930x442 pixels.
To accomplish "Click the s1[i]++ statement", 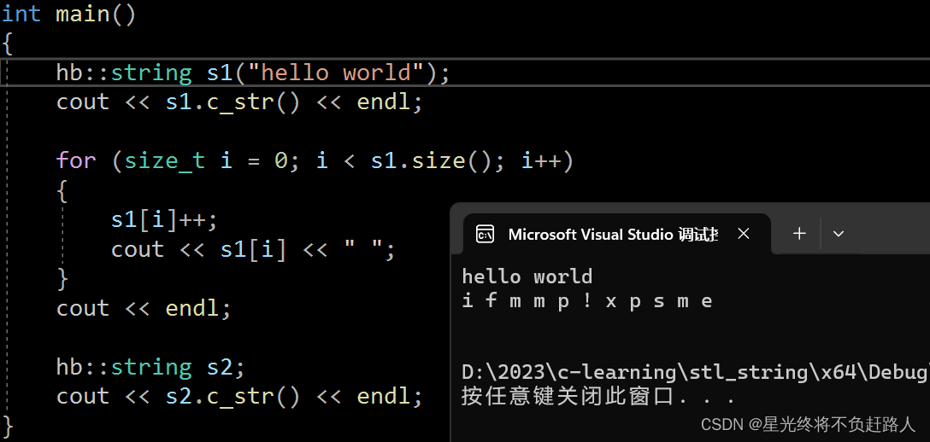I will [x=164, y=220].
